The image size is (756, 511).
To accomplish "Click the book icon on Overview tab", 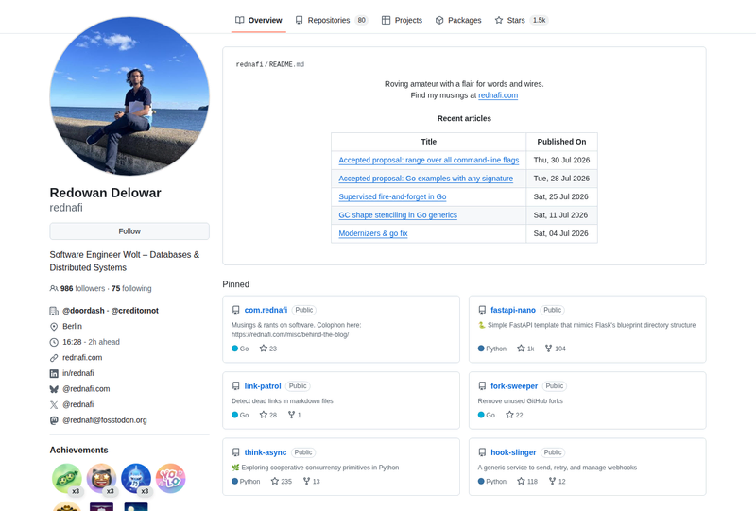I will (x=240, y=20).
